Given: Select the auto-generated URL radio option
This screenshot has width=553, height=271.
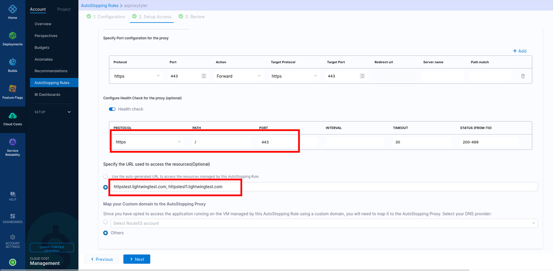Looking at the screenshot, I should click(105, 176).
